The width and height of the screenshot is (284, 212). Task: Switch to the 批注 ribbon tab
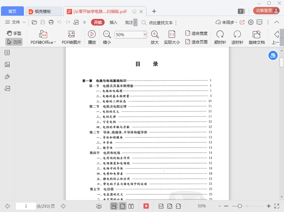pyautogui.click(x=129, y=23)
